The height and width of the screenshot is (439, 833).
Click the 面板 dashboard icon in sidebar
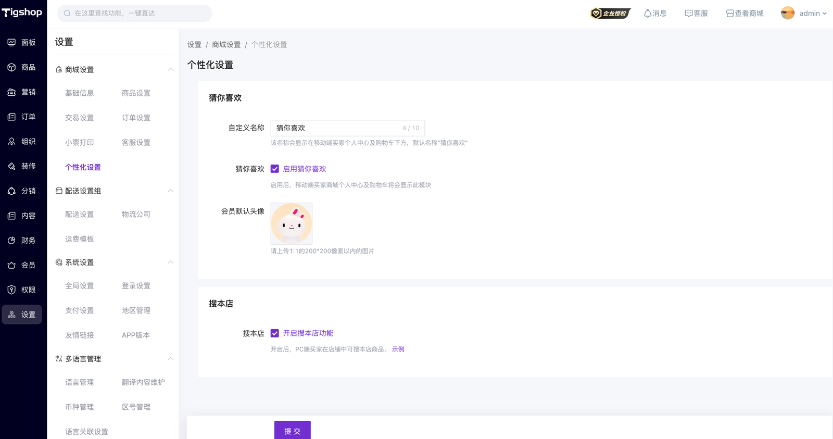pyautogui.click(x=11, y=43)
